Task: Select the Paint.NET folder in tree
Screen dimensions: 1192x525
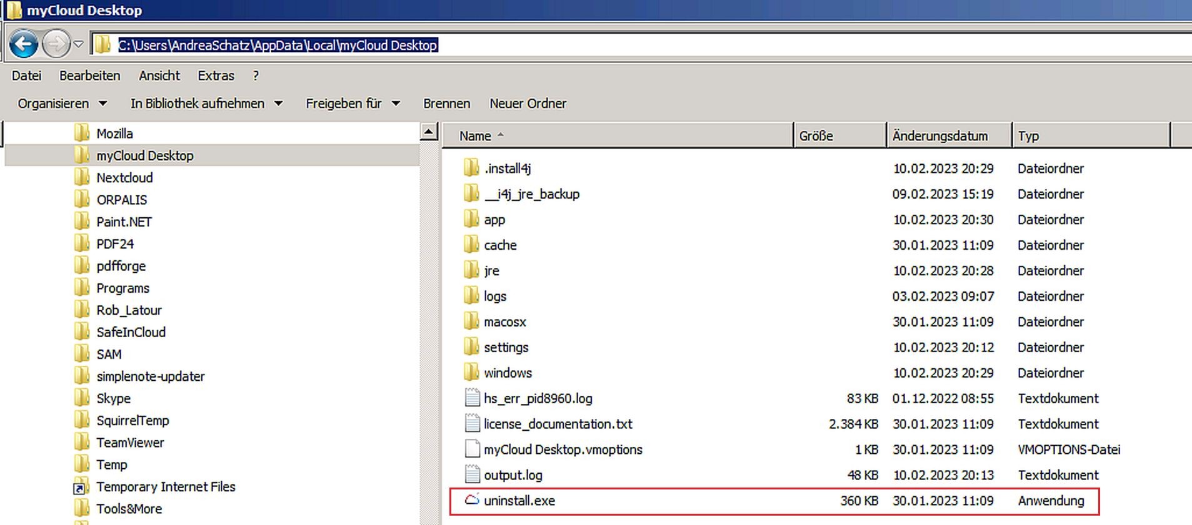Action: tap(124, 222)
